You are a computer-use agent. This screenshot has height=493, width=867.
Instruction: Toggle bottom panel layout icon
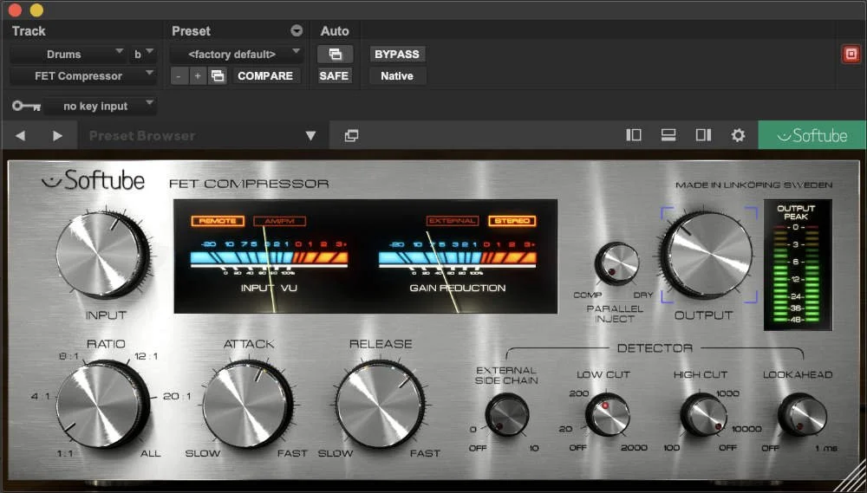pyautogui.click(x=668, y=135)
